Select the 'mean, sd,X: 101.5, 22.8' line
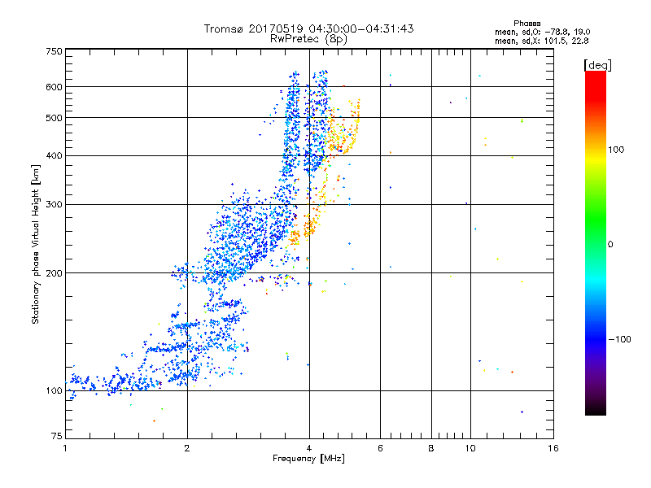 click(x=541, y=41)
